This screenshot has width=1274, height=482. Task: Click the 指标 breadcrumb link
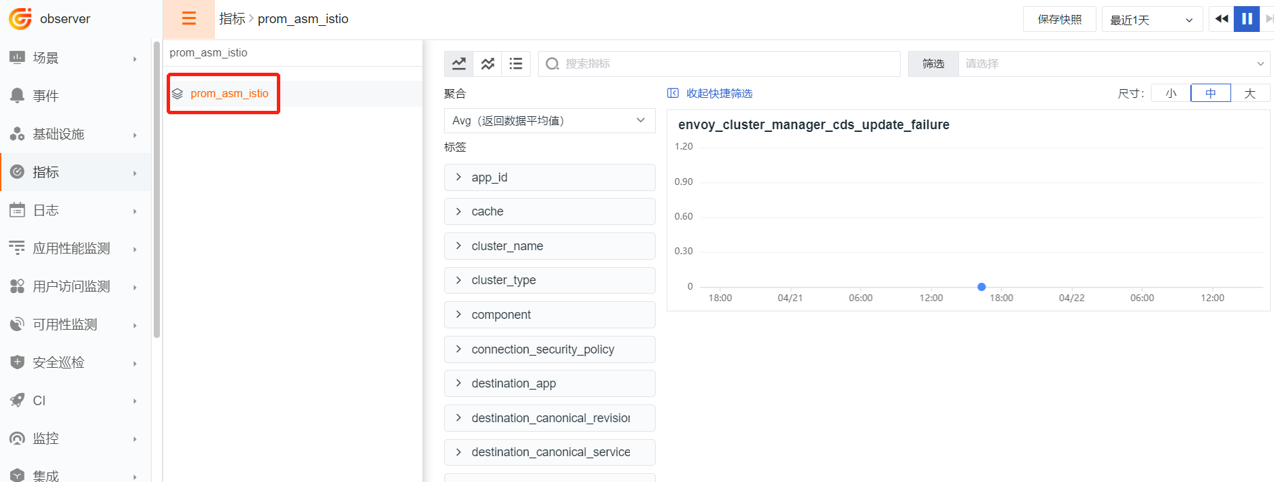click(232, 19)
